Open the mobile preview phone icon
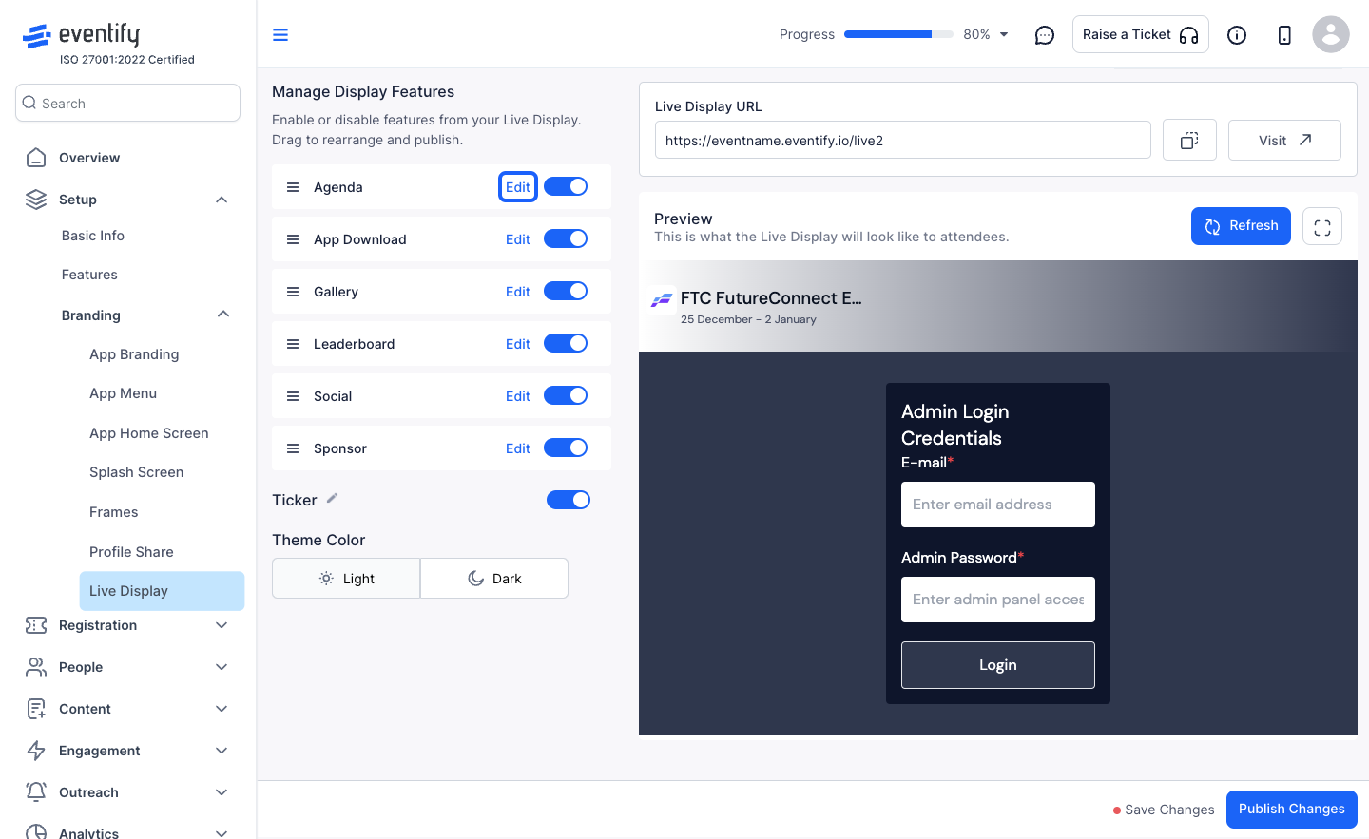Image resolution: width=1369 pixels, height=839 pixels. 1284,35
